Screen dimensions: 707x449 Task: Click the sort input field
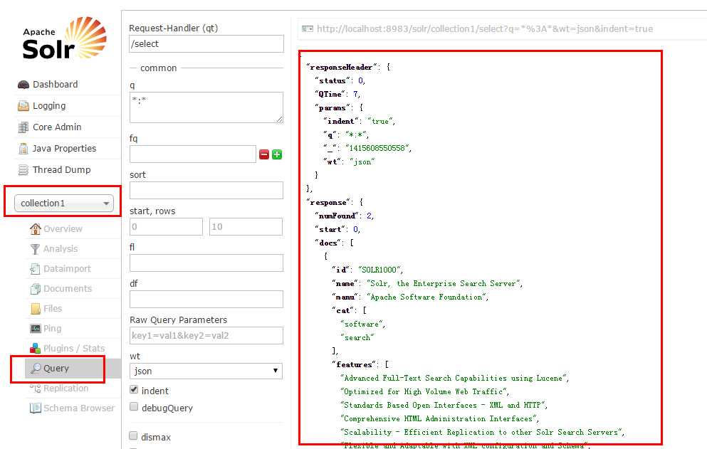tap(206, 190)
